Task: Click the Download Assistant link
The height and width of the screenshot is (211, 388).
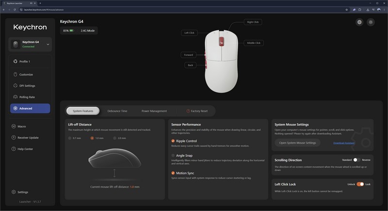Action: (x=344, y=143)
